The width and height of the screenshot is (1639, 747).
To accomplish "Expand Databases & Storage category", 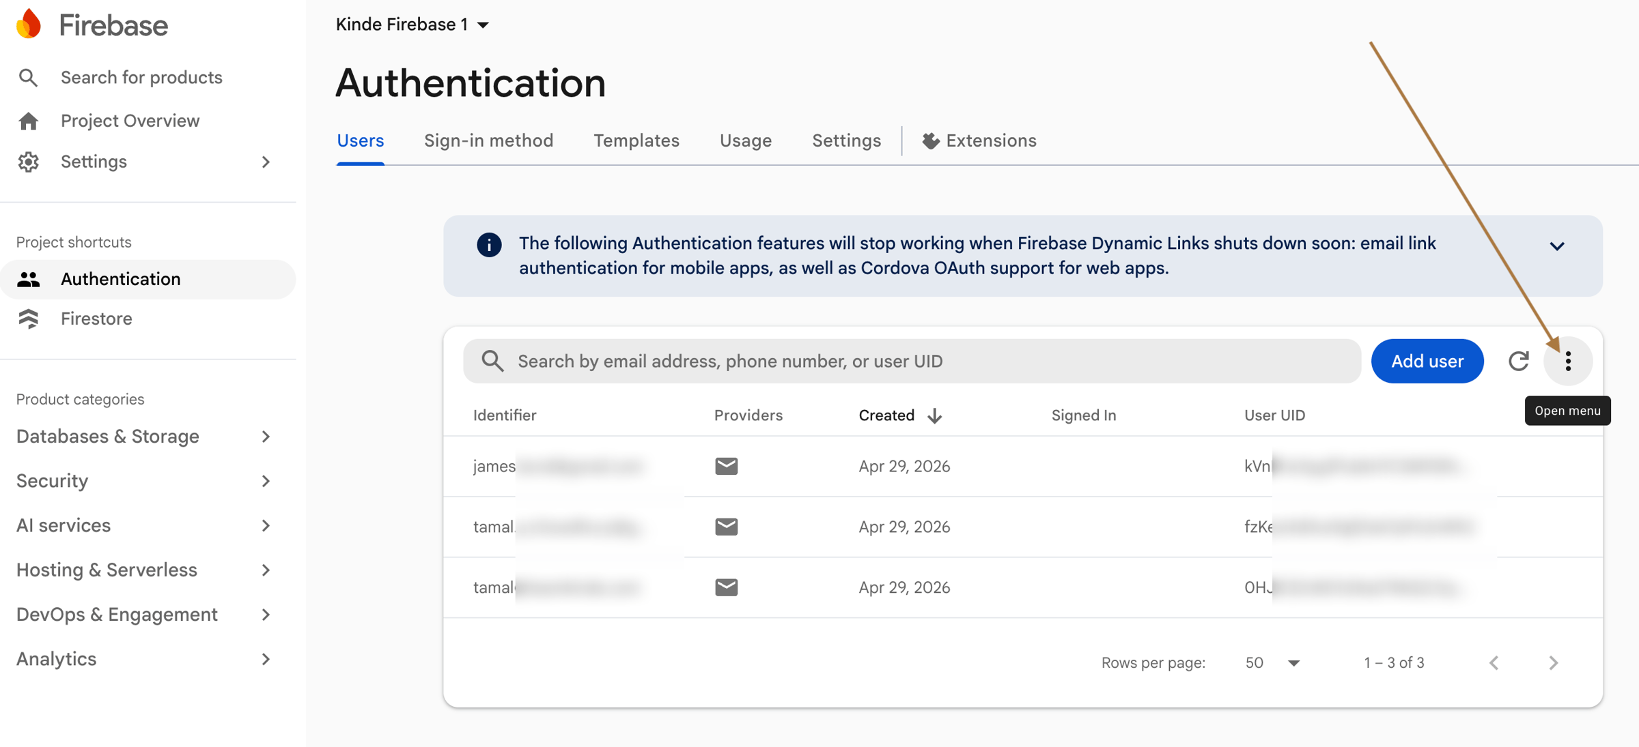I will (266, 437).
